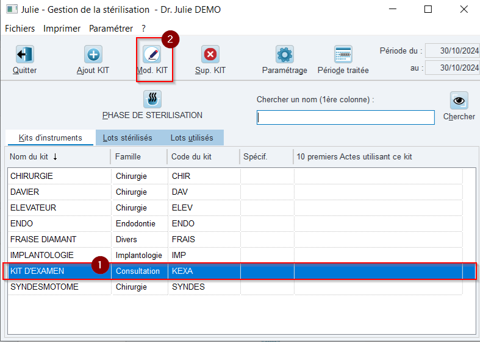Sort by Nom du kit column header
Screen dimensions: 480x342
(x=58, y=156)
